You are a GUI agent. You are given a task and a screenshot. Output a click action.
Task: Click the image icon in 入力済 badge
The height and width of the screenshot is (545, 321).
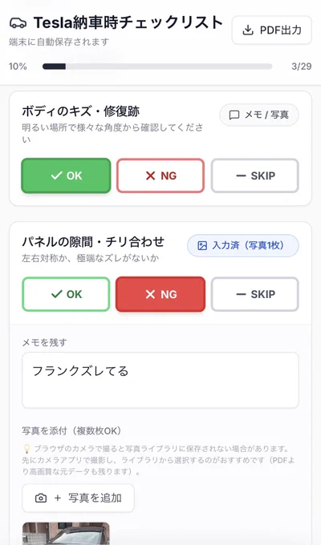pos(202,246)
